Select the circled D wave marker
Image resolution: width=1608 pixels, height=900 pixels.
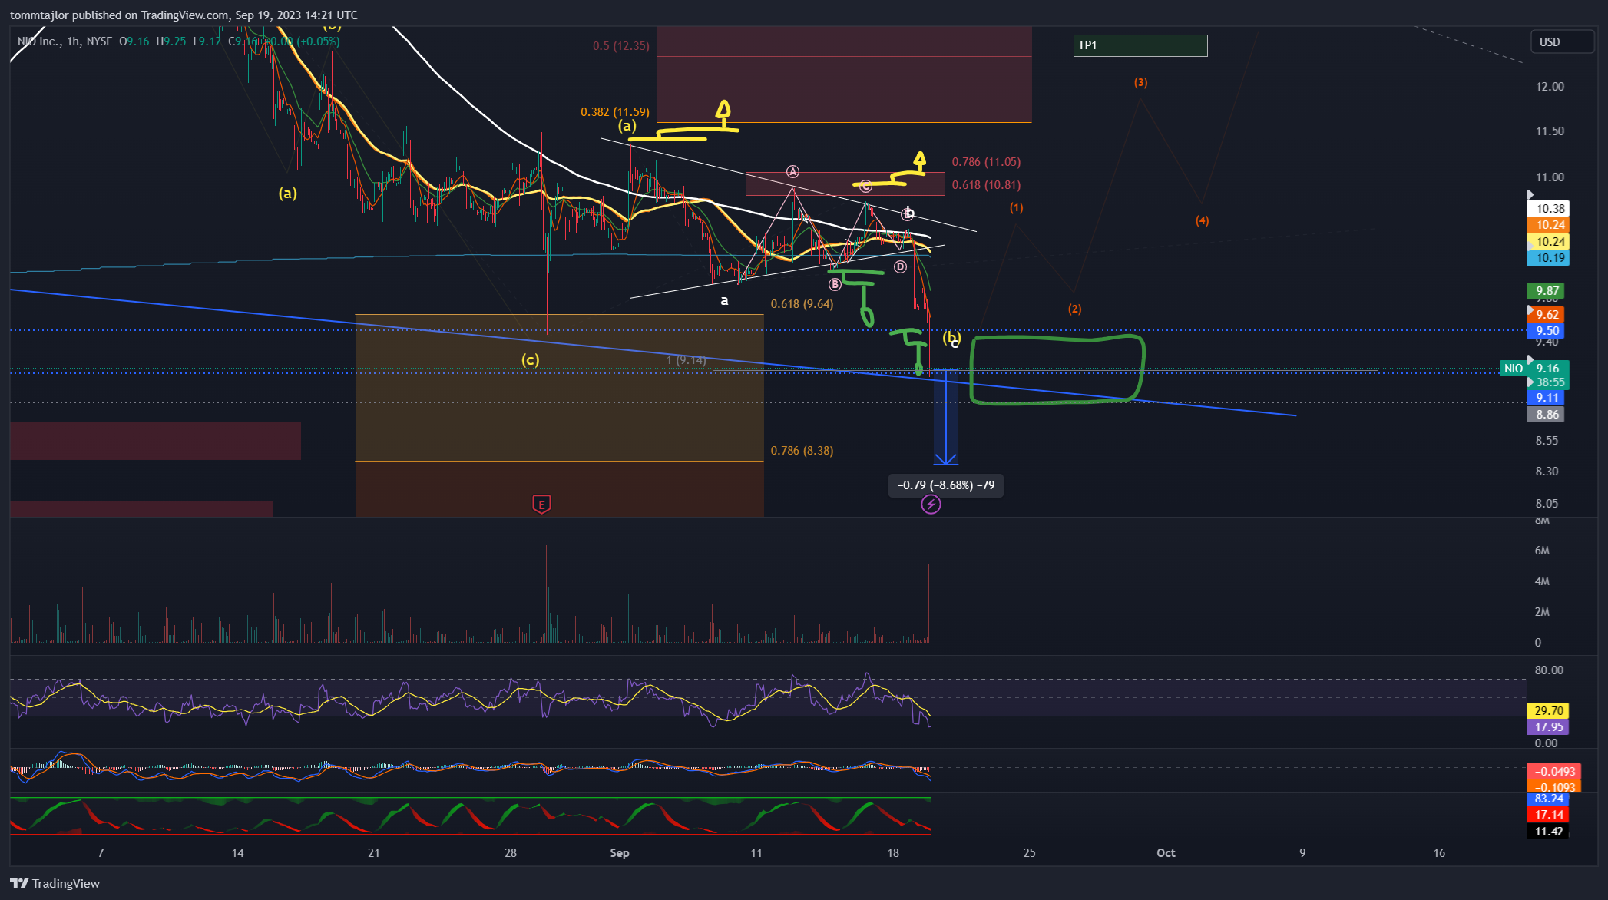900,266
